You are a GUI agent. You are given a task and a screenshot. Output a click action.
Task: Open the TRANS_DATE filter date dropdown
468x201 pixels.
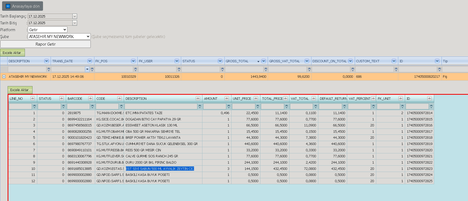click(87, 69)
